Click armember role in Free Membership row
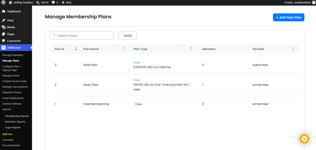Image resolution: width=316 pixels, height=150 pixels. click(260, 104)
